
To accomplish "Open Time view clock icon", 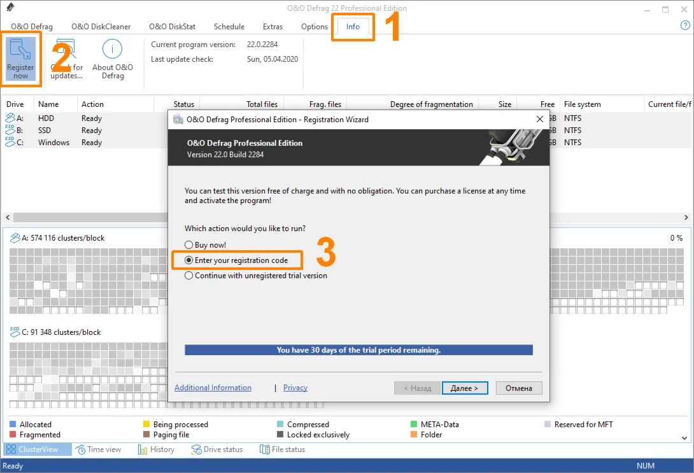I will (x=81, y=449).
